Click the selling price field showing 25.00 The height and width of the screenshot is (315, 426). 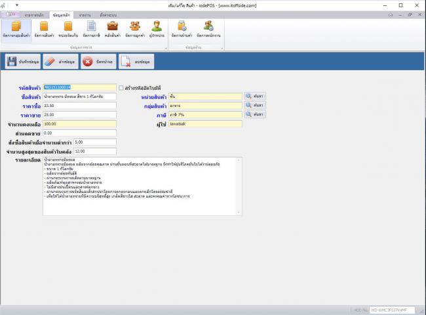tap(79, 115)
